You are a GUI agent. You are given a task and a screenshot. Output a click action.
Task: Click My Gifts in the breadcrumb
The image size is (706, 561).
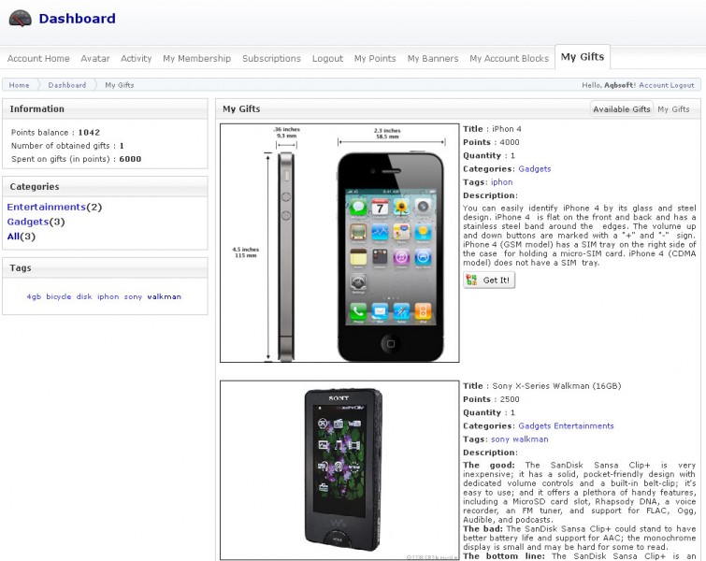coord(120,85)
